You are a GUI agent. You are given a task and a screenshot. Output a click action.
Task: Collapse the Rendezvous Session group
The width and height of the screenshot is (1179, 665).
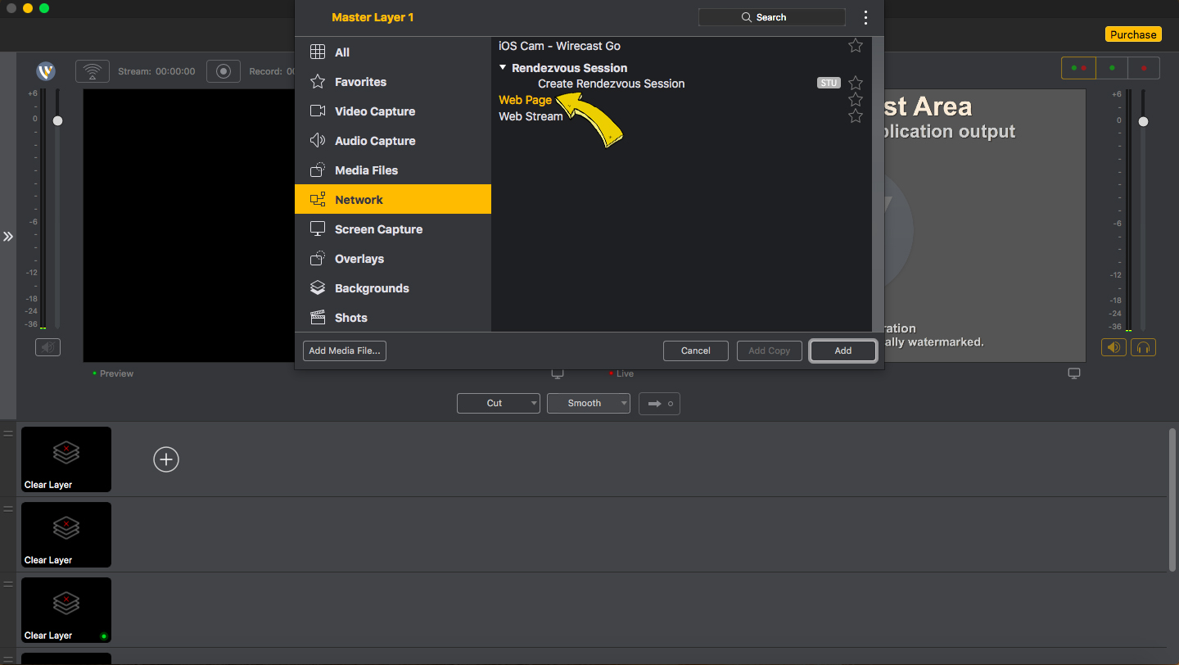[x=503, y=67]
